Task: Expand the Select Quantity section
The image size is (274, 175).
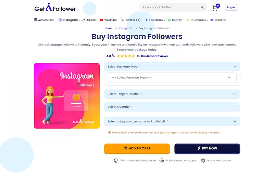Action: [235, 107]
